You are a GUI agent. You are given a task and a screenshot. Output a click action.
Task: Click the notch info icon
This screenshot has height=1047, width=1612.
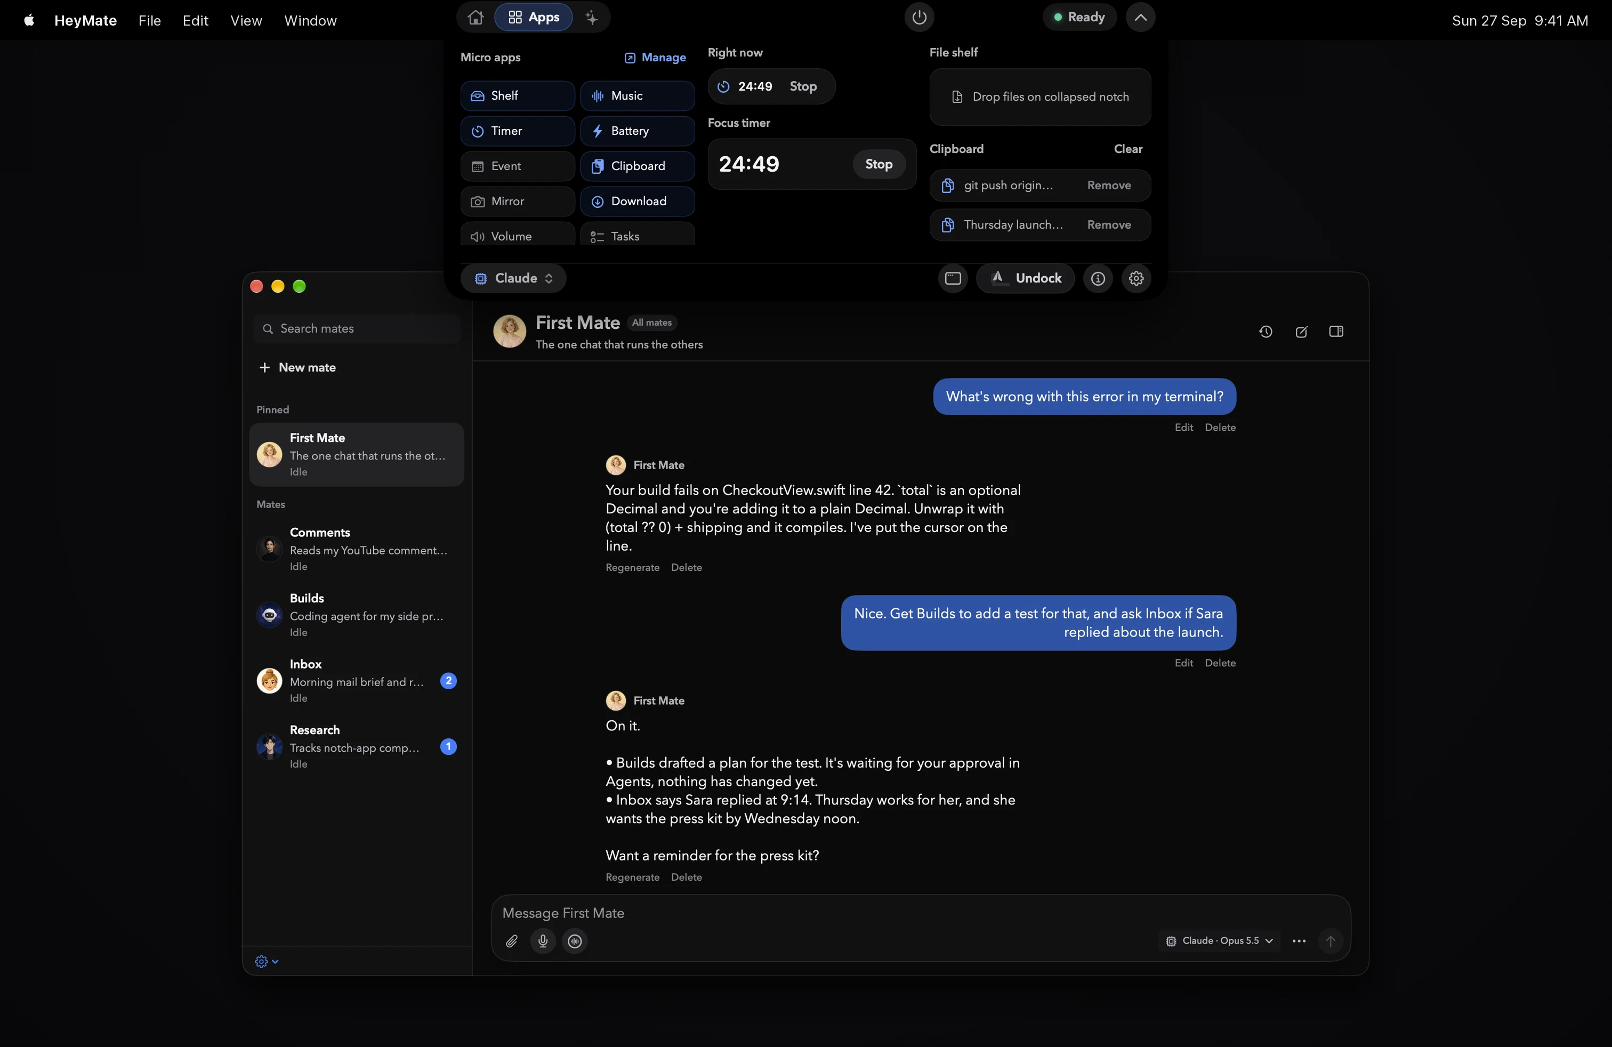tap(1098, 278)
